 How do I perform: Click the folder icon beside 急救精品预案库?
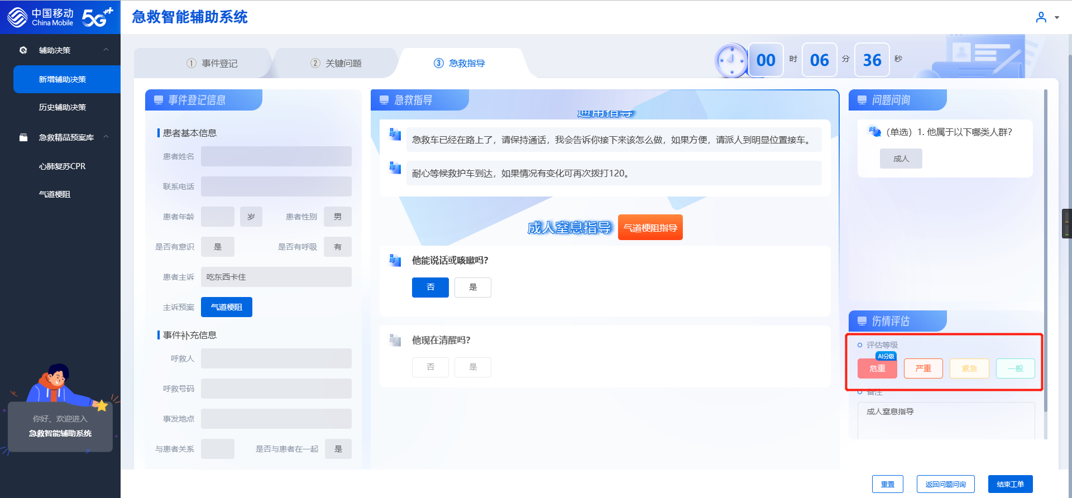tap(23, 137)
